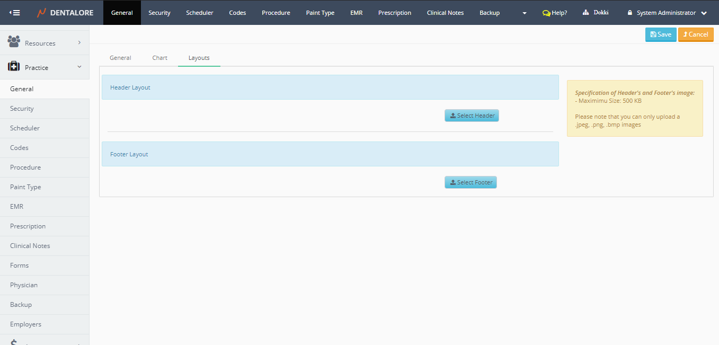Image resolution: width=719 pixels, height=345 pixels.
Task: Click the lock icon beside System Administrator
Action: tap(629, 13)
